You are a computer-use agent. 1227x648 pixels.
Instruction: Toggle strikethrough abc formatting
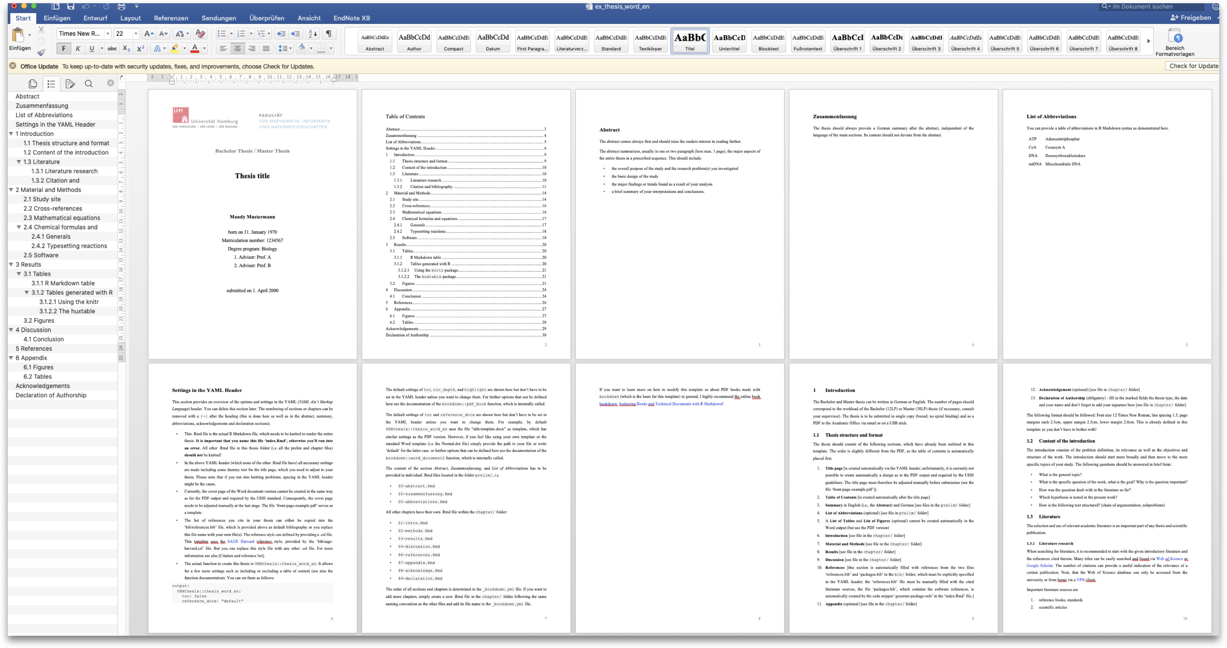click(112, 48)
